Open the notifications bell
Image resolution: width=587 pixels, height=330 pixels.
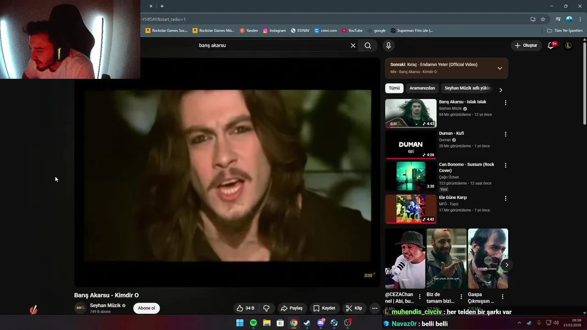[551, 45]
